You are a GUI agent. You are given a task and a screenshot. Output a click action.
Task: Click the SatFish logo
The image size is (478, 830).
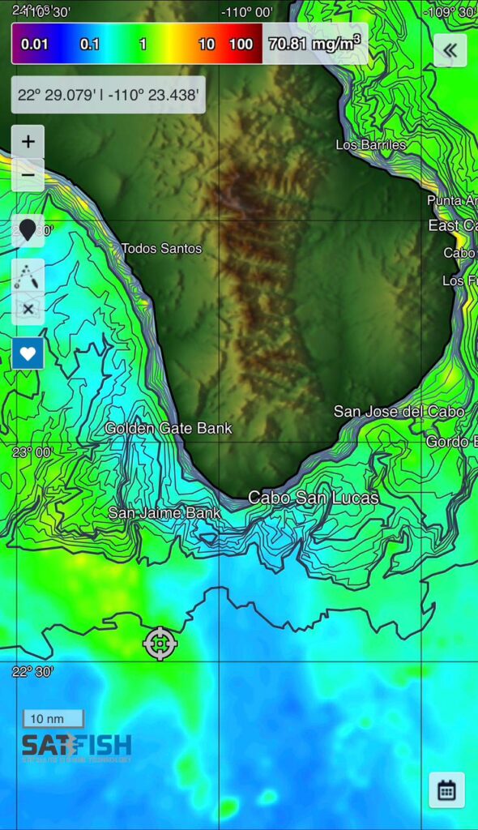[x=77, y=747]
